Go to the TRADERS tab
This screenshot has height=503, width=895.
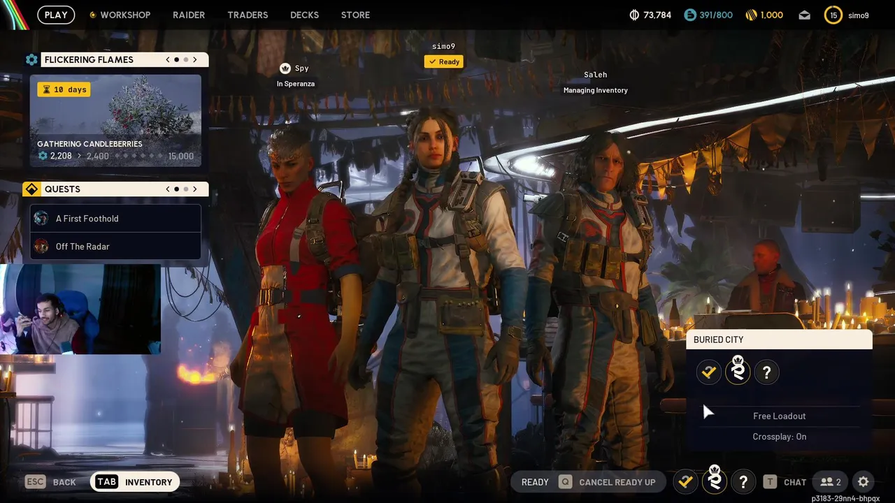pos(248,15)
